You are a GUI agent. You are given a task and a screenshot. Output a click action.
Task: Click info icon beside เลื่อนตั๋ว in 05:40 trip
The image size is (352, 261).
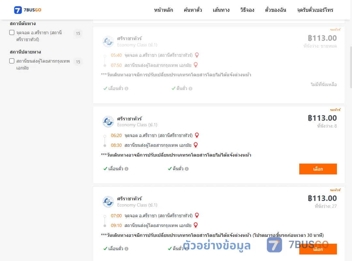126,88
